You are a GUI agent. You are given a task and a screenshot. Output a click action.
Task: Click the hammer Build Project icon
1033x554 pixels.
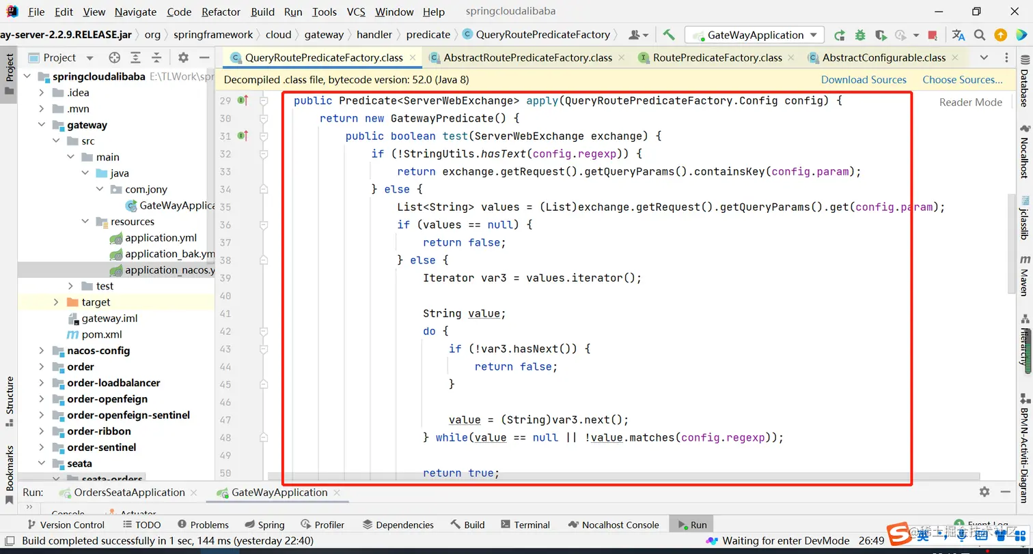[669, 35]
